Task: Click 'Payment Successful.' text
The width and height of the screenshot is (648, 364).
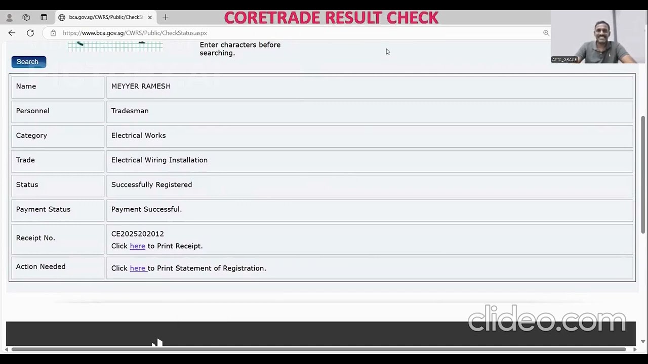Action: [x=146, y=209]
